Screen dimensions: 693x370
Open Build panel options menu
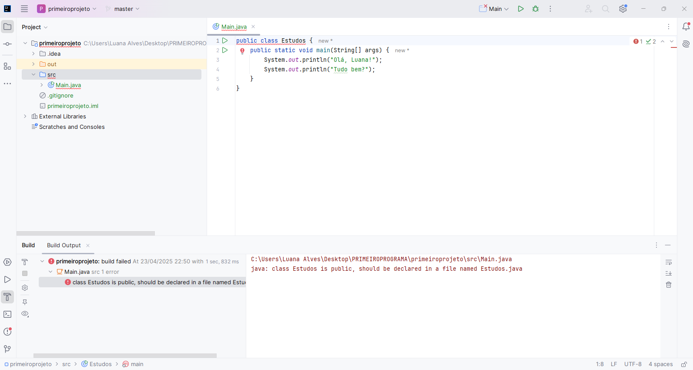click(x=656, y=245)
